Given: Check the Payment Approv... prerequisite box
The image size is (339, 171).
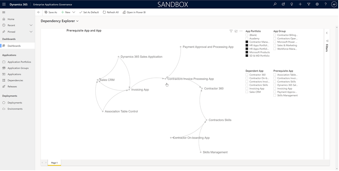Looking at the screenshot, I should (275, 92).
